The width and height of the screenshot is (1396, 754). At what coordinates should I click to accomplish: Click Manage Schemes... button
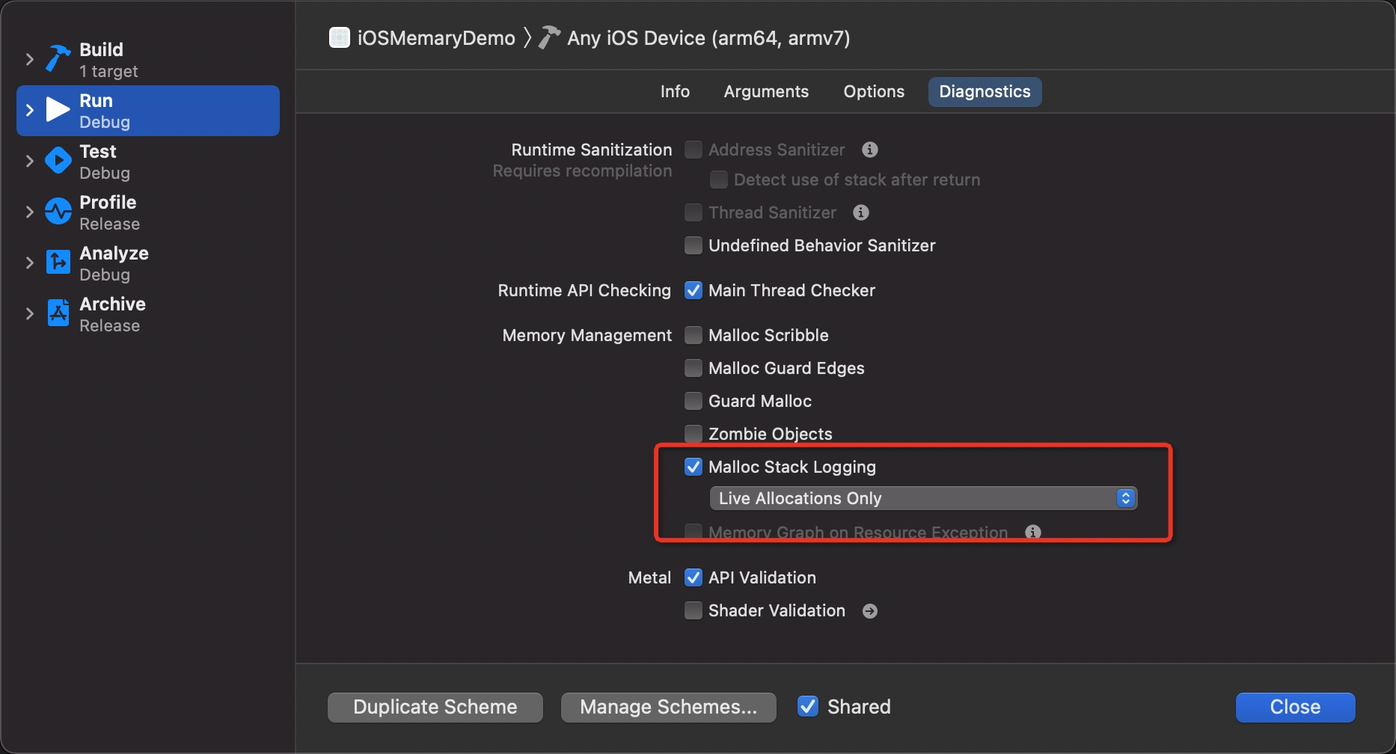coord(668,707)
